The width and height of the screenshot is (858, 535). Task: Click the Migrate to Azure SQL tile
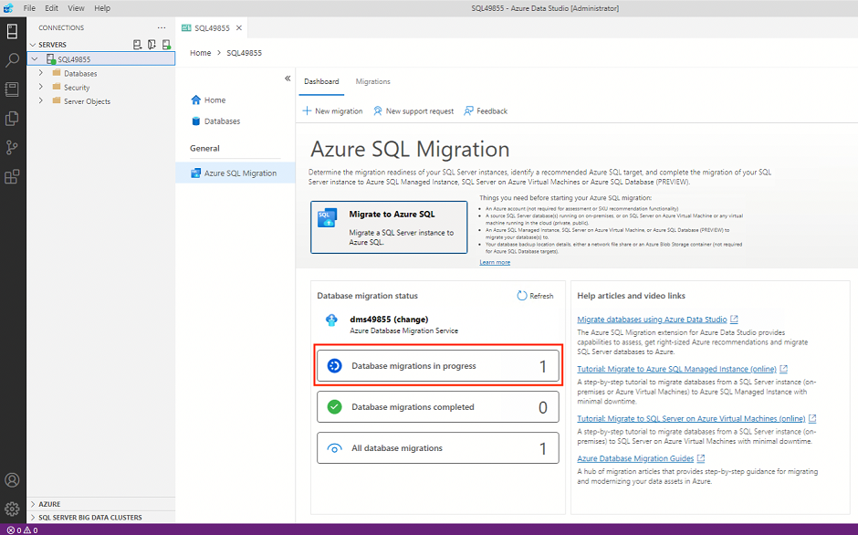point(389,227)
